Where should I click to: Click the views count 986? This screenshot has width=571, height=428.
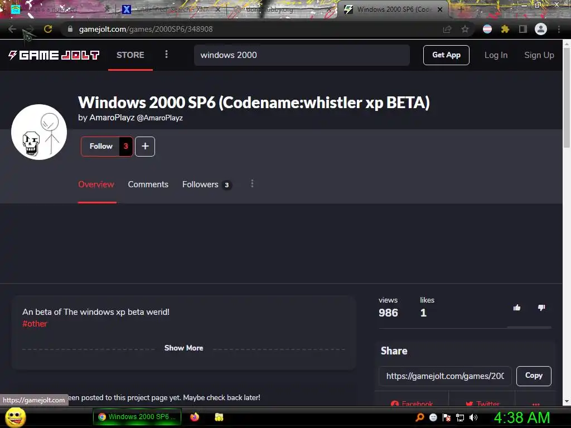point(388,313)
